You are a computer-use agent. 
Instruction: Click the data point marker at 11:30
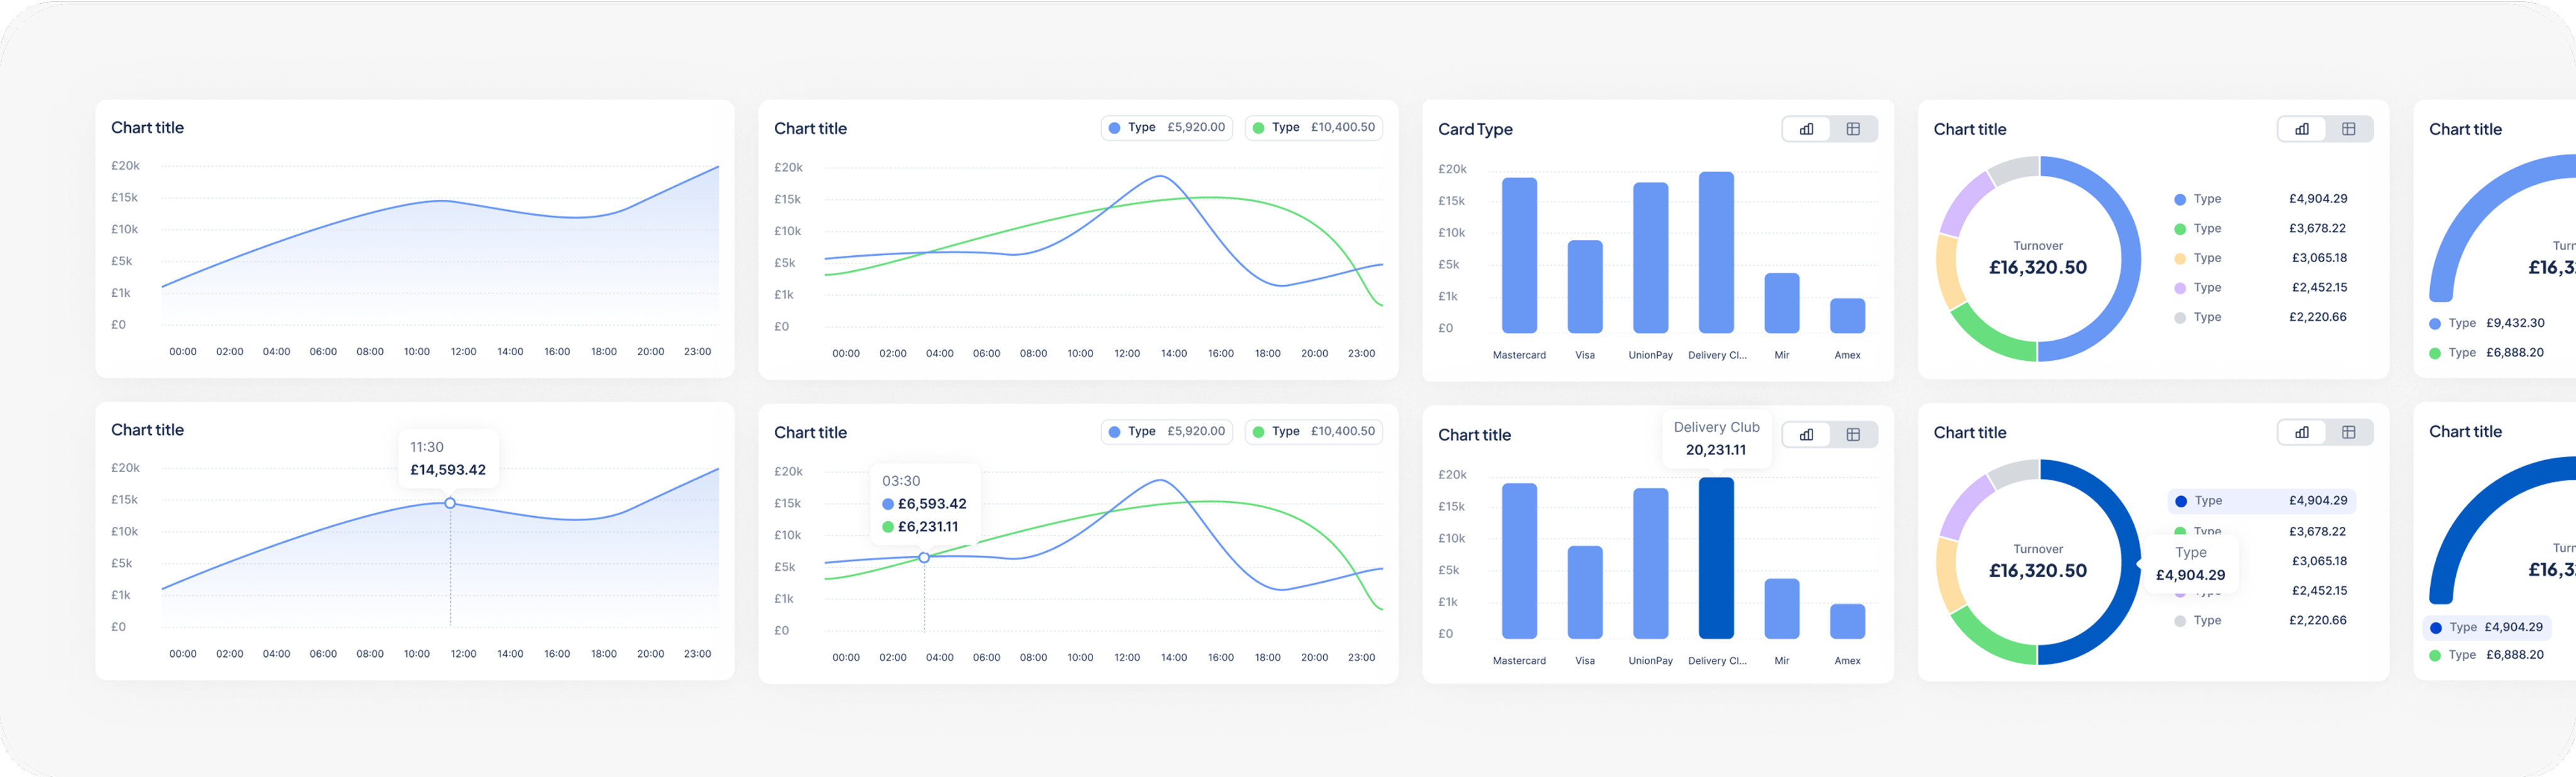pyautogui.click(x=450, y=503)
